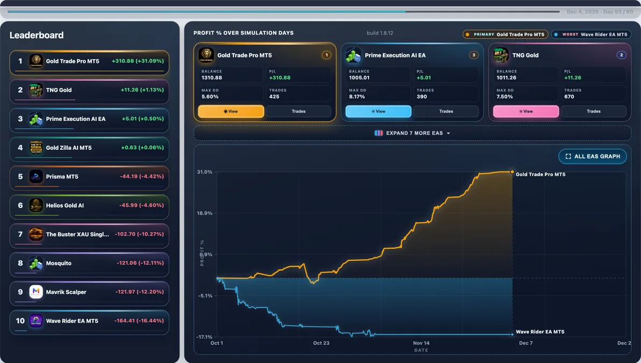Select leaderboard row Mosquito
This screenshot has height=363, width=641.
[89, 265]
